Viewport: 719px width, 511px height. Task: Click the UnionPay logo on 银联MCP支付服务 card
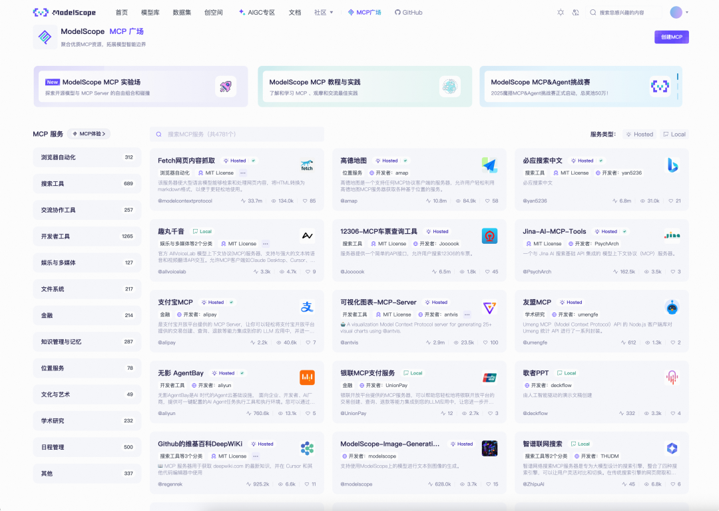click(489, 378)
